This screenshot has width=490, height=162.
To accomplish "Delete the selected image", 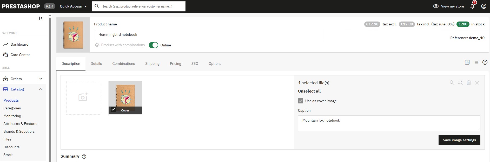I will pyautogui.click(x=469, y=83).
